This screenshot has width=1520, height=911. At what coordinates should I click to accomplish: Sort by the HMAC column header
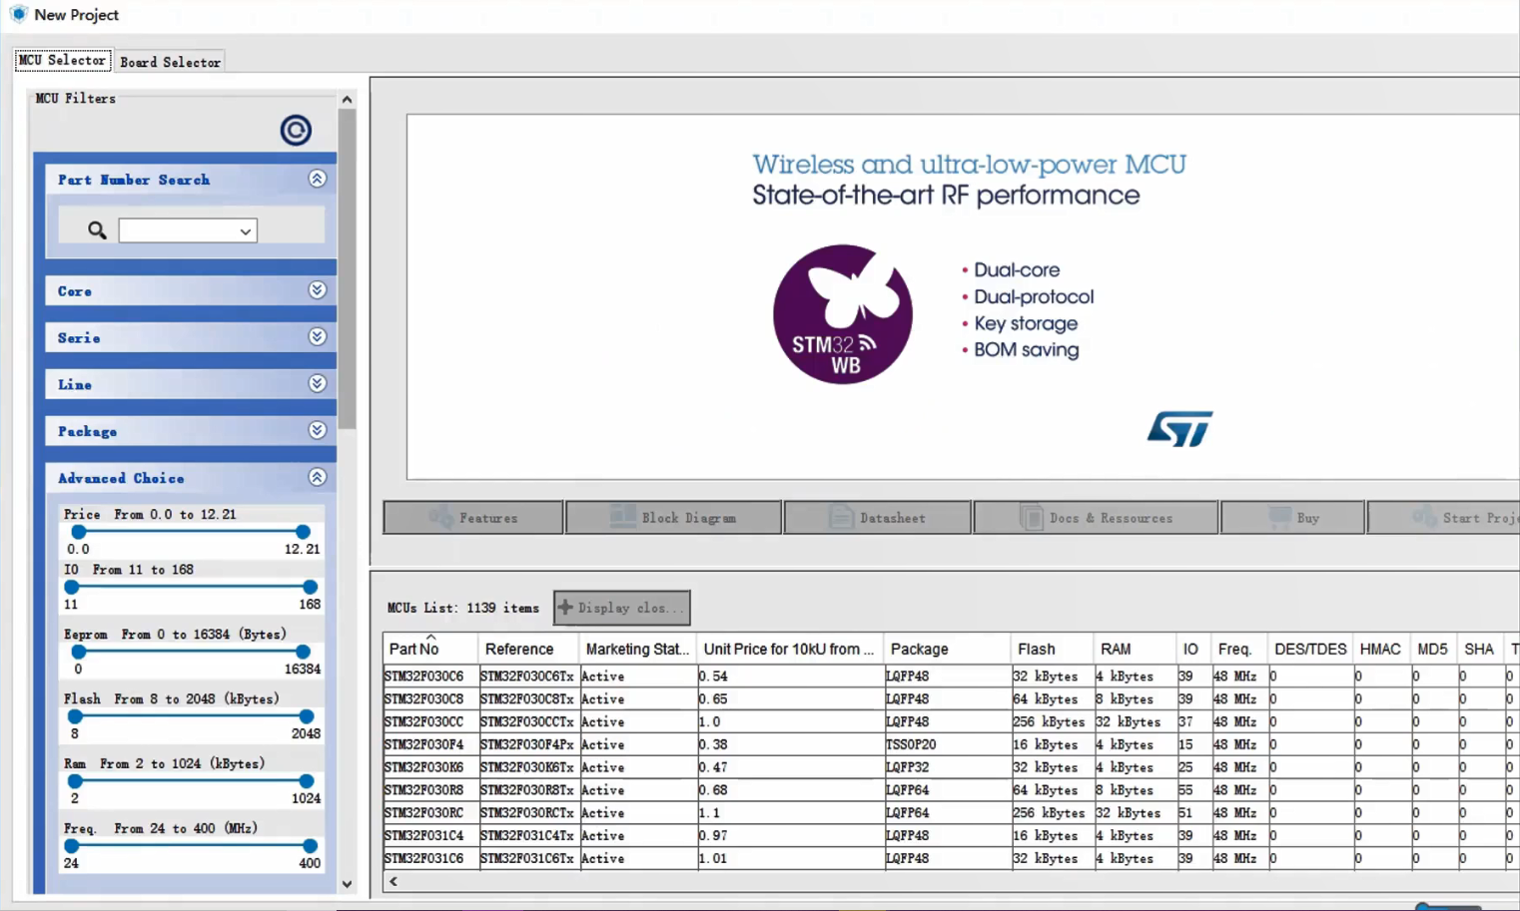[1381, 649]
